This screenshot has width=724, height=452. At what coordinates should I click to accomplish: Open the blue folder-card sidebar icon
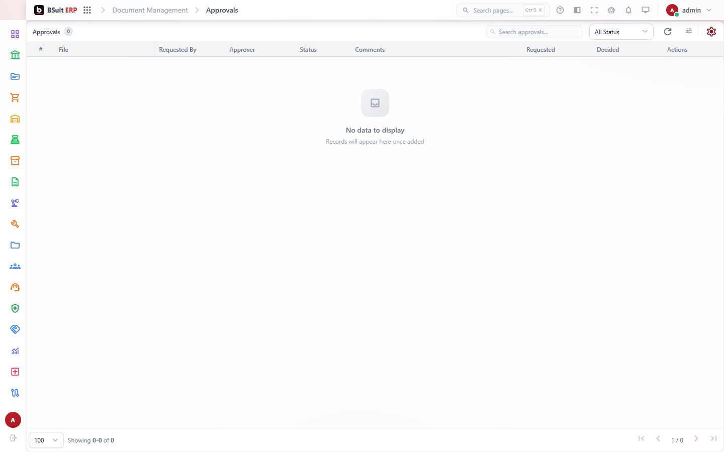(x=15, y=76)
